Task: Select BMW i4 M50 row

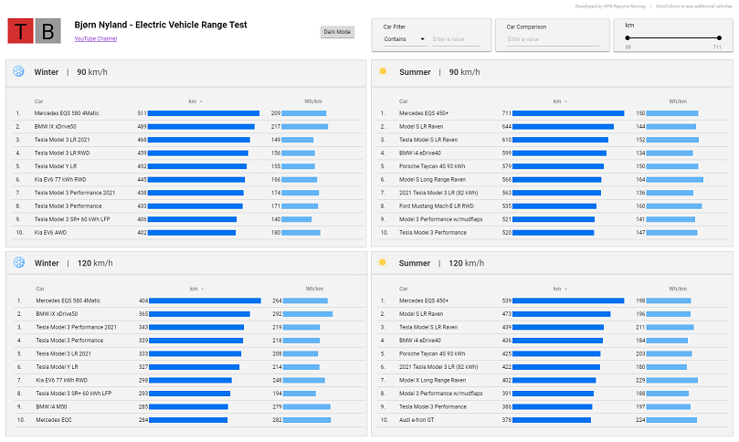Action: tap(189, 406)
